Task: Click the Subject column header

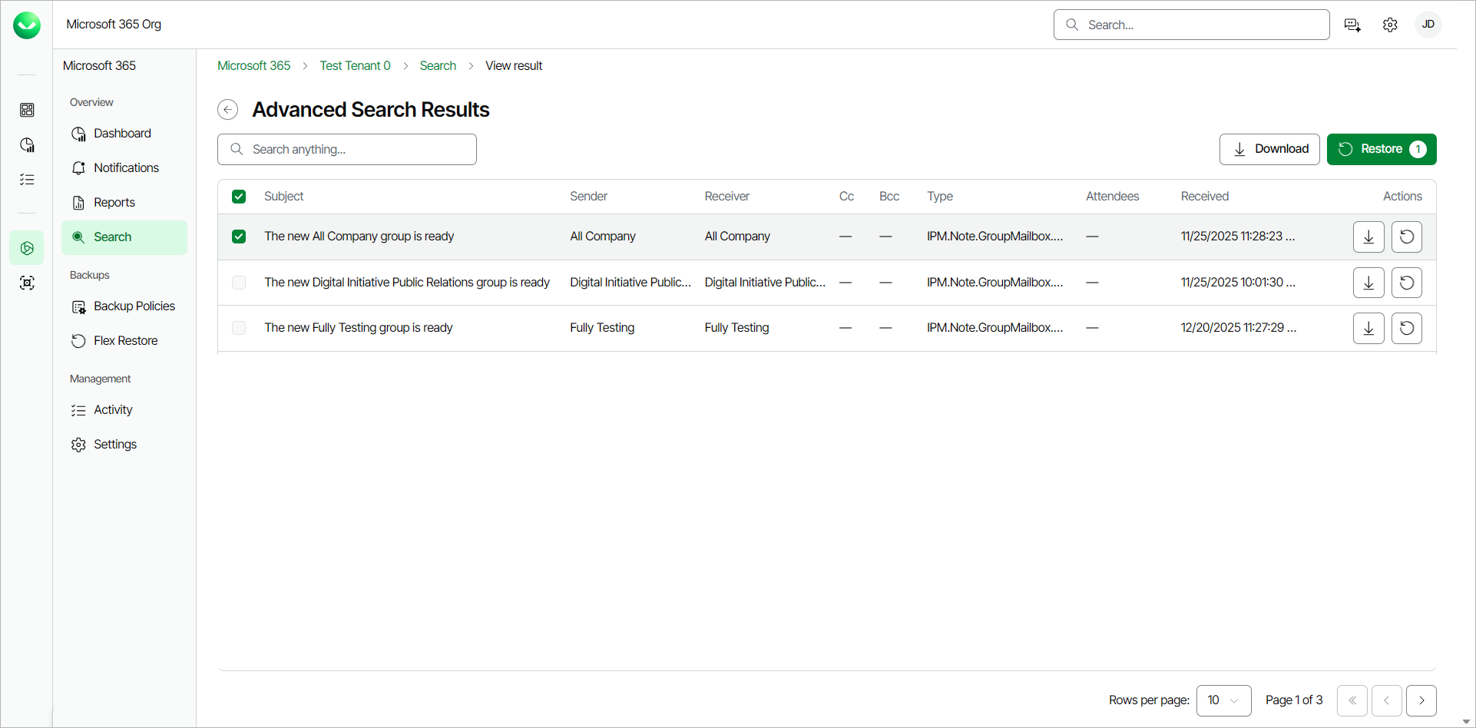Action: [x=284, y=197]
